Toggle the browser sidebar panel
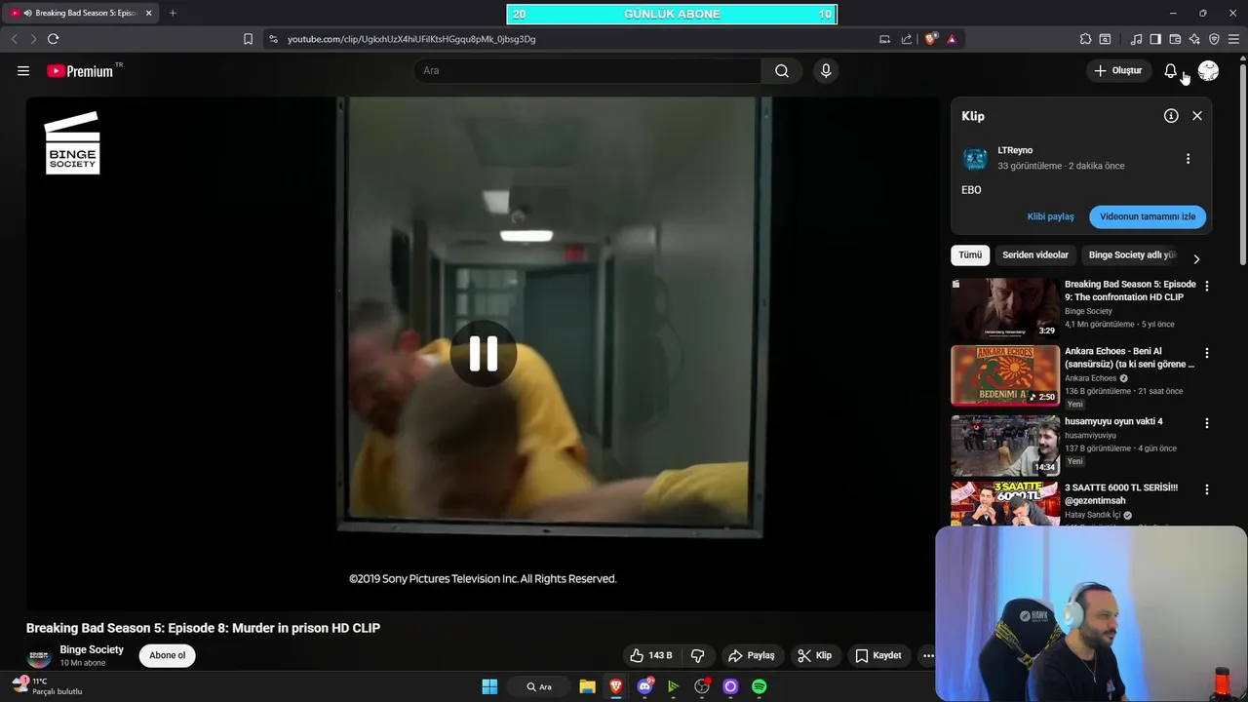The width and height of the screenshot is (1248, 702). pos(1155,39)
